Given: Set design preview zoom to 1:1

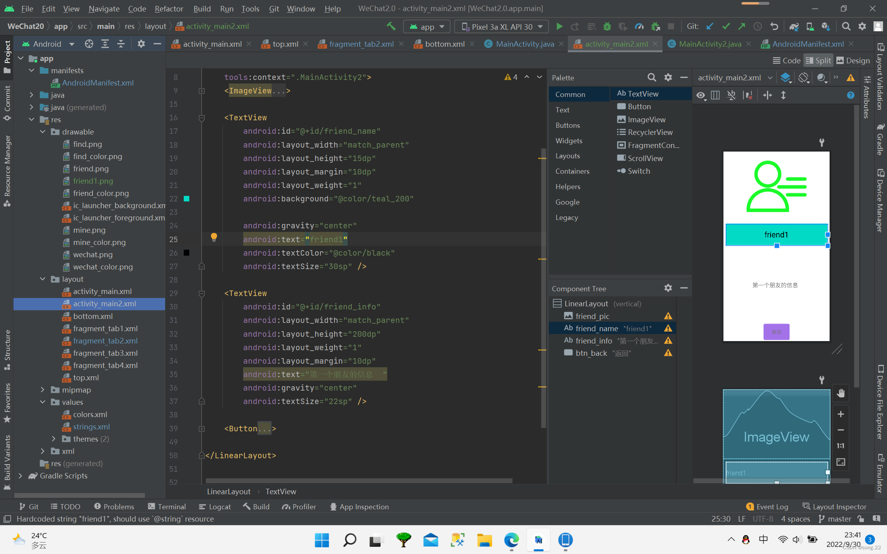Looking at the screenshot, I should 841,446.
